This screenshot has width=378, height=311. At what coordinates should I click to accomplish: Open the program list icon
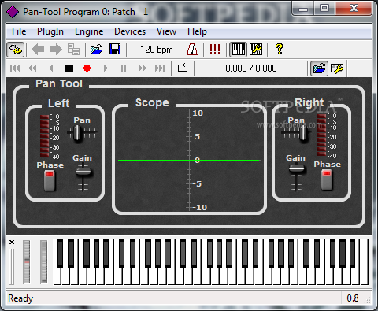(x=73, y=50)
